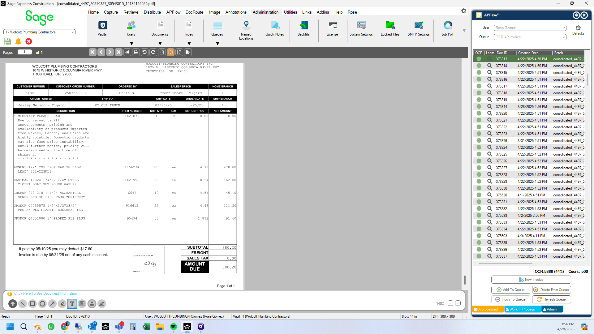Switch to the Admin tab
Screen dimensions: 594x334
pos(552,309)
